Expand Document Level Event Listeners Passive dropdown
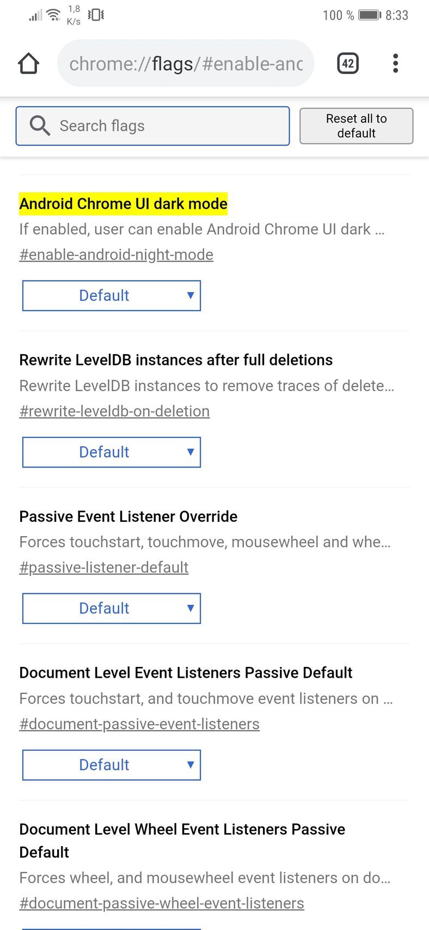 tap(112, 765)
